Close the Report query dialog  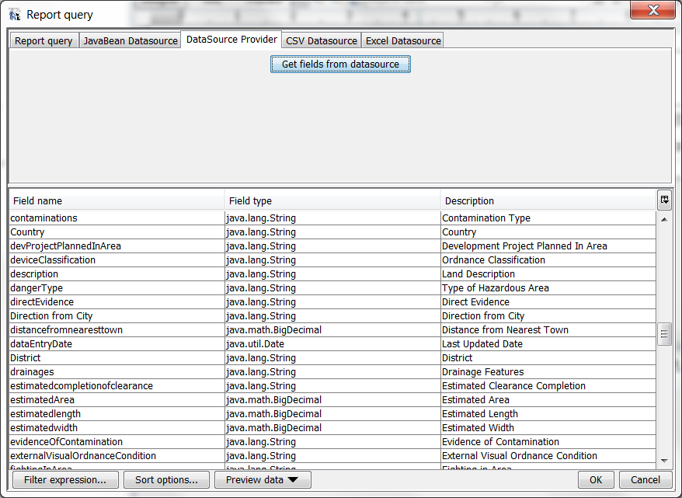tap(651, 11)
